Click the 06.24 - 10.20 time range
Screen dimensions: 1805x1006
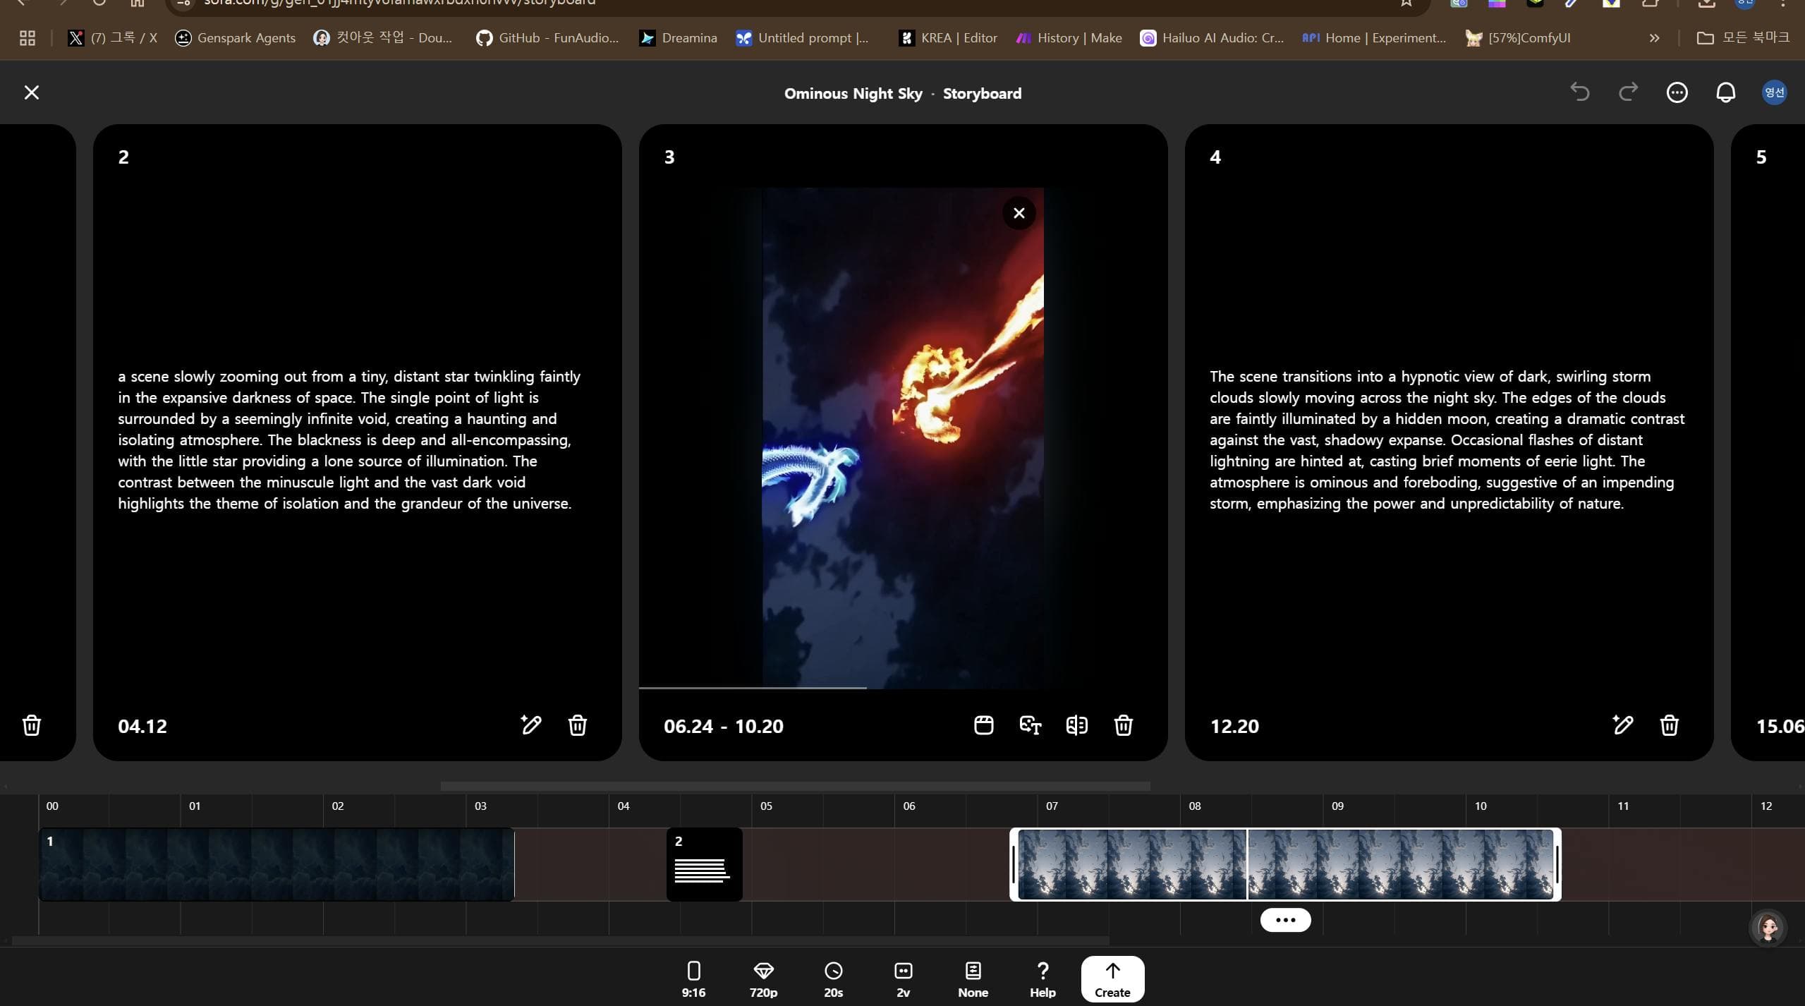(723, 726)
